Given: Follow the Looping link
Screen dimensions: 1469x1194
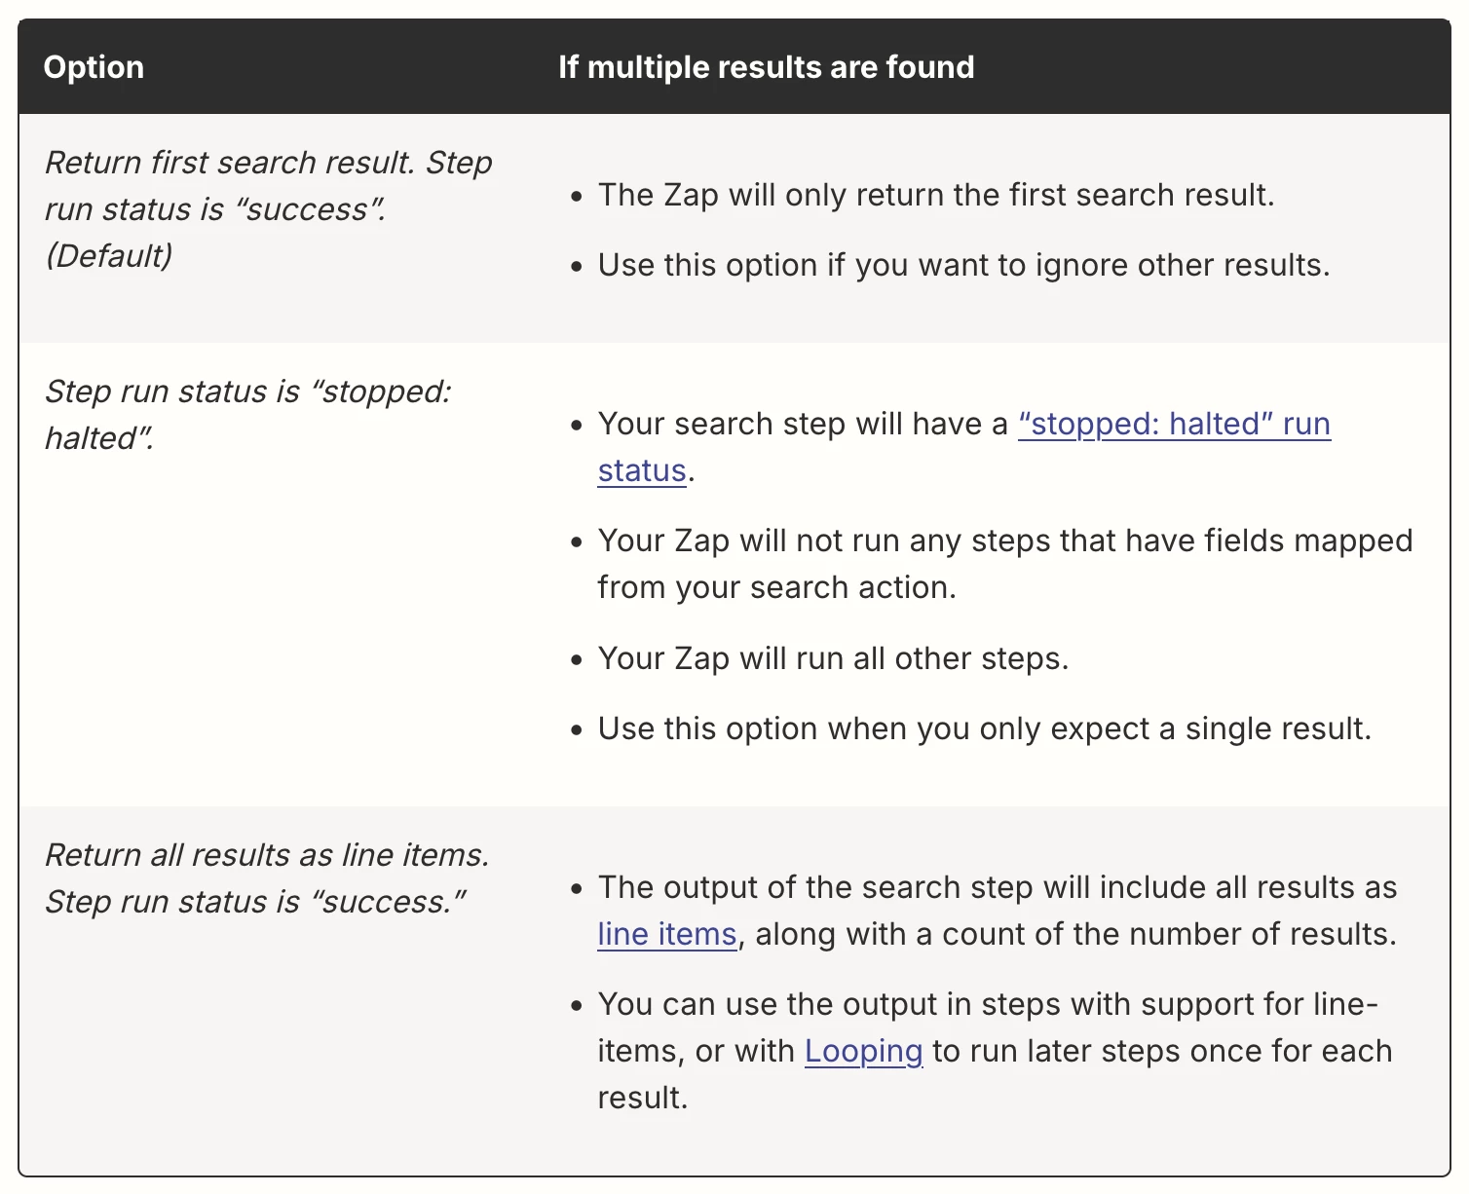Looking at the screenshot, I should coord(863,1051).
